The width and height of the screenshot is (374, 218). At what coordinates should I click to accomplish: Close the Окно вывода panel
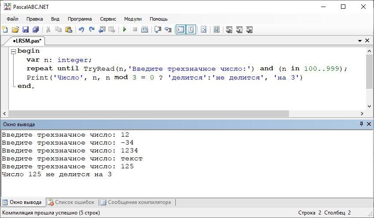point(369,124)
